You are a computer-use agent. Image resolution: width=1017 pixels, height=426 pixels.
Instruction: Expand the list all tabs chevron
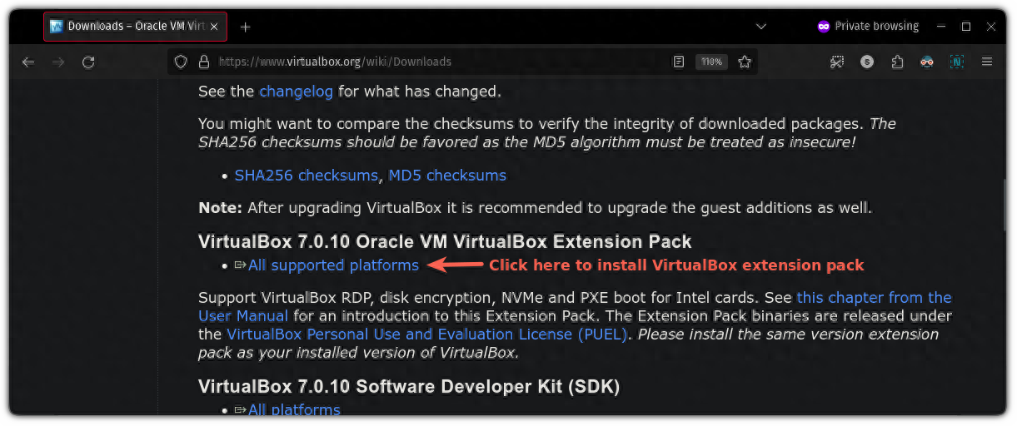[x=761, y=27]
